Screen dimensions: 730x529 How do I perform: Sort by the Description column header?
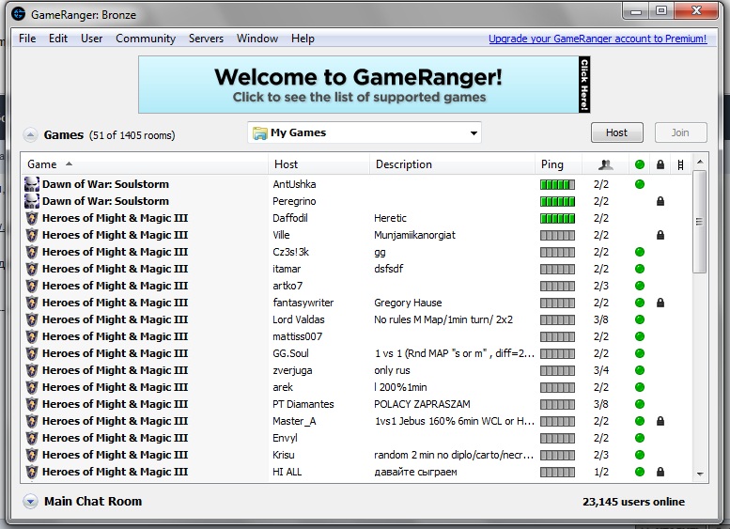[x=453, y=164]
